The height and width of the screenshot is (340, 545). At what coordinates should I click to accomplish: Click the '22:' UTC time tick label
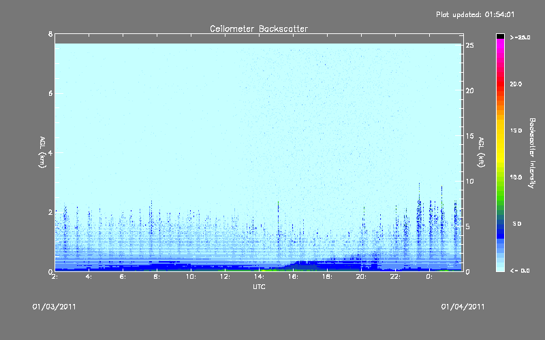click(395, 277)
